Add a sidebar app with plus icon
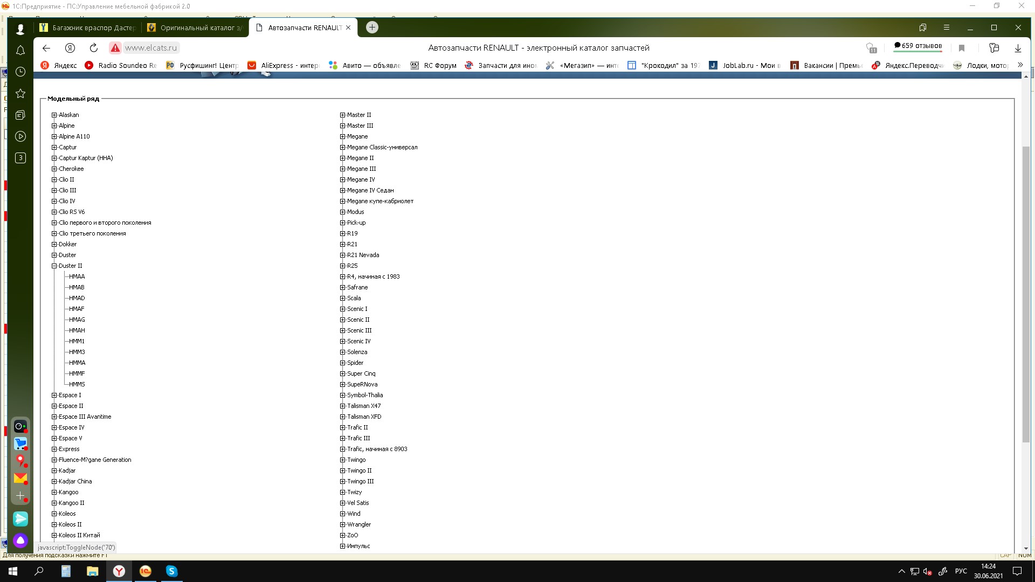 click(20, 496)
